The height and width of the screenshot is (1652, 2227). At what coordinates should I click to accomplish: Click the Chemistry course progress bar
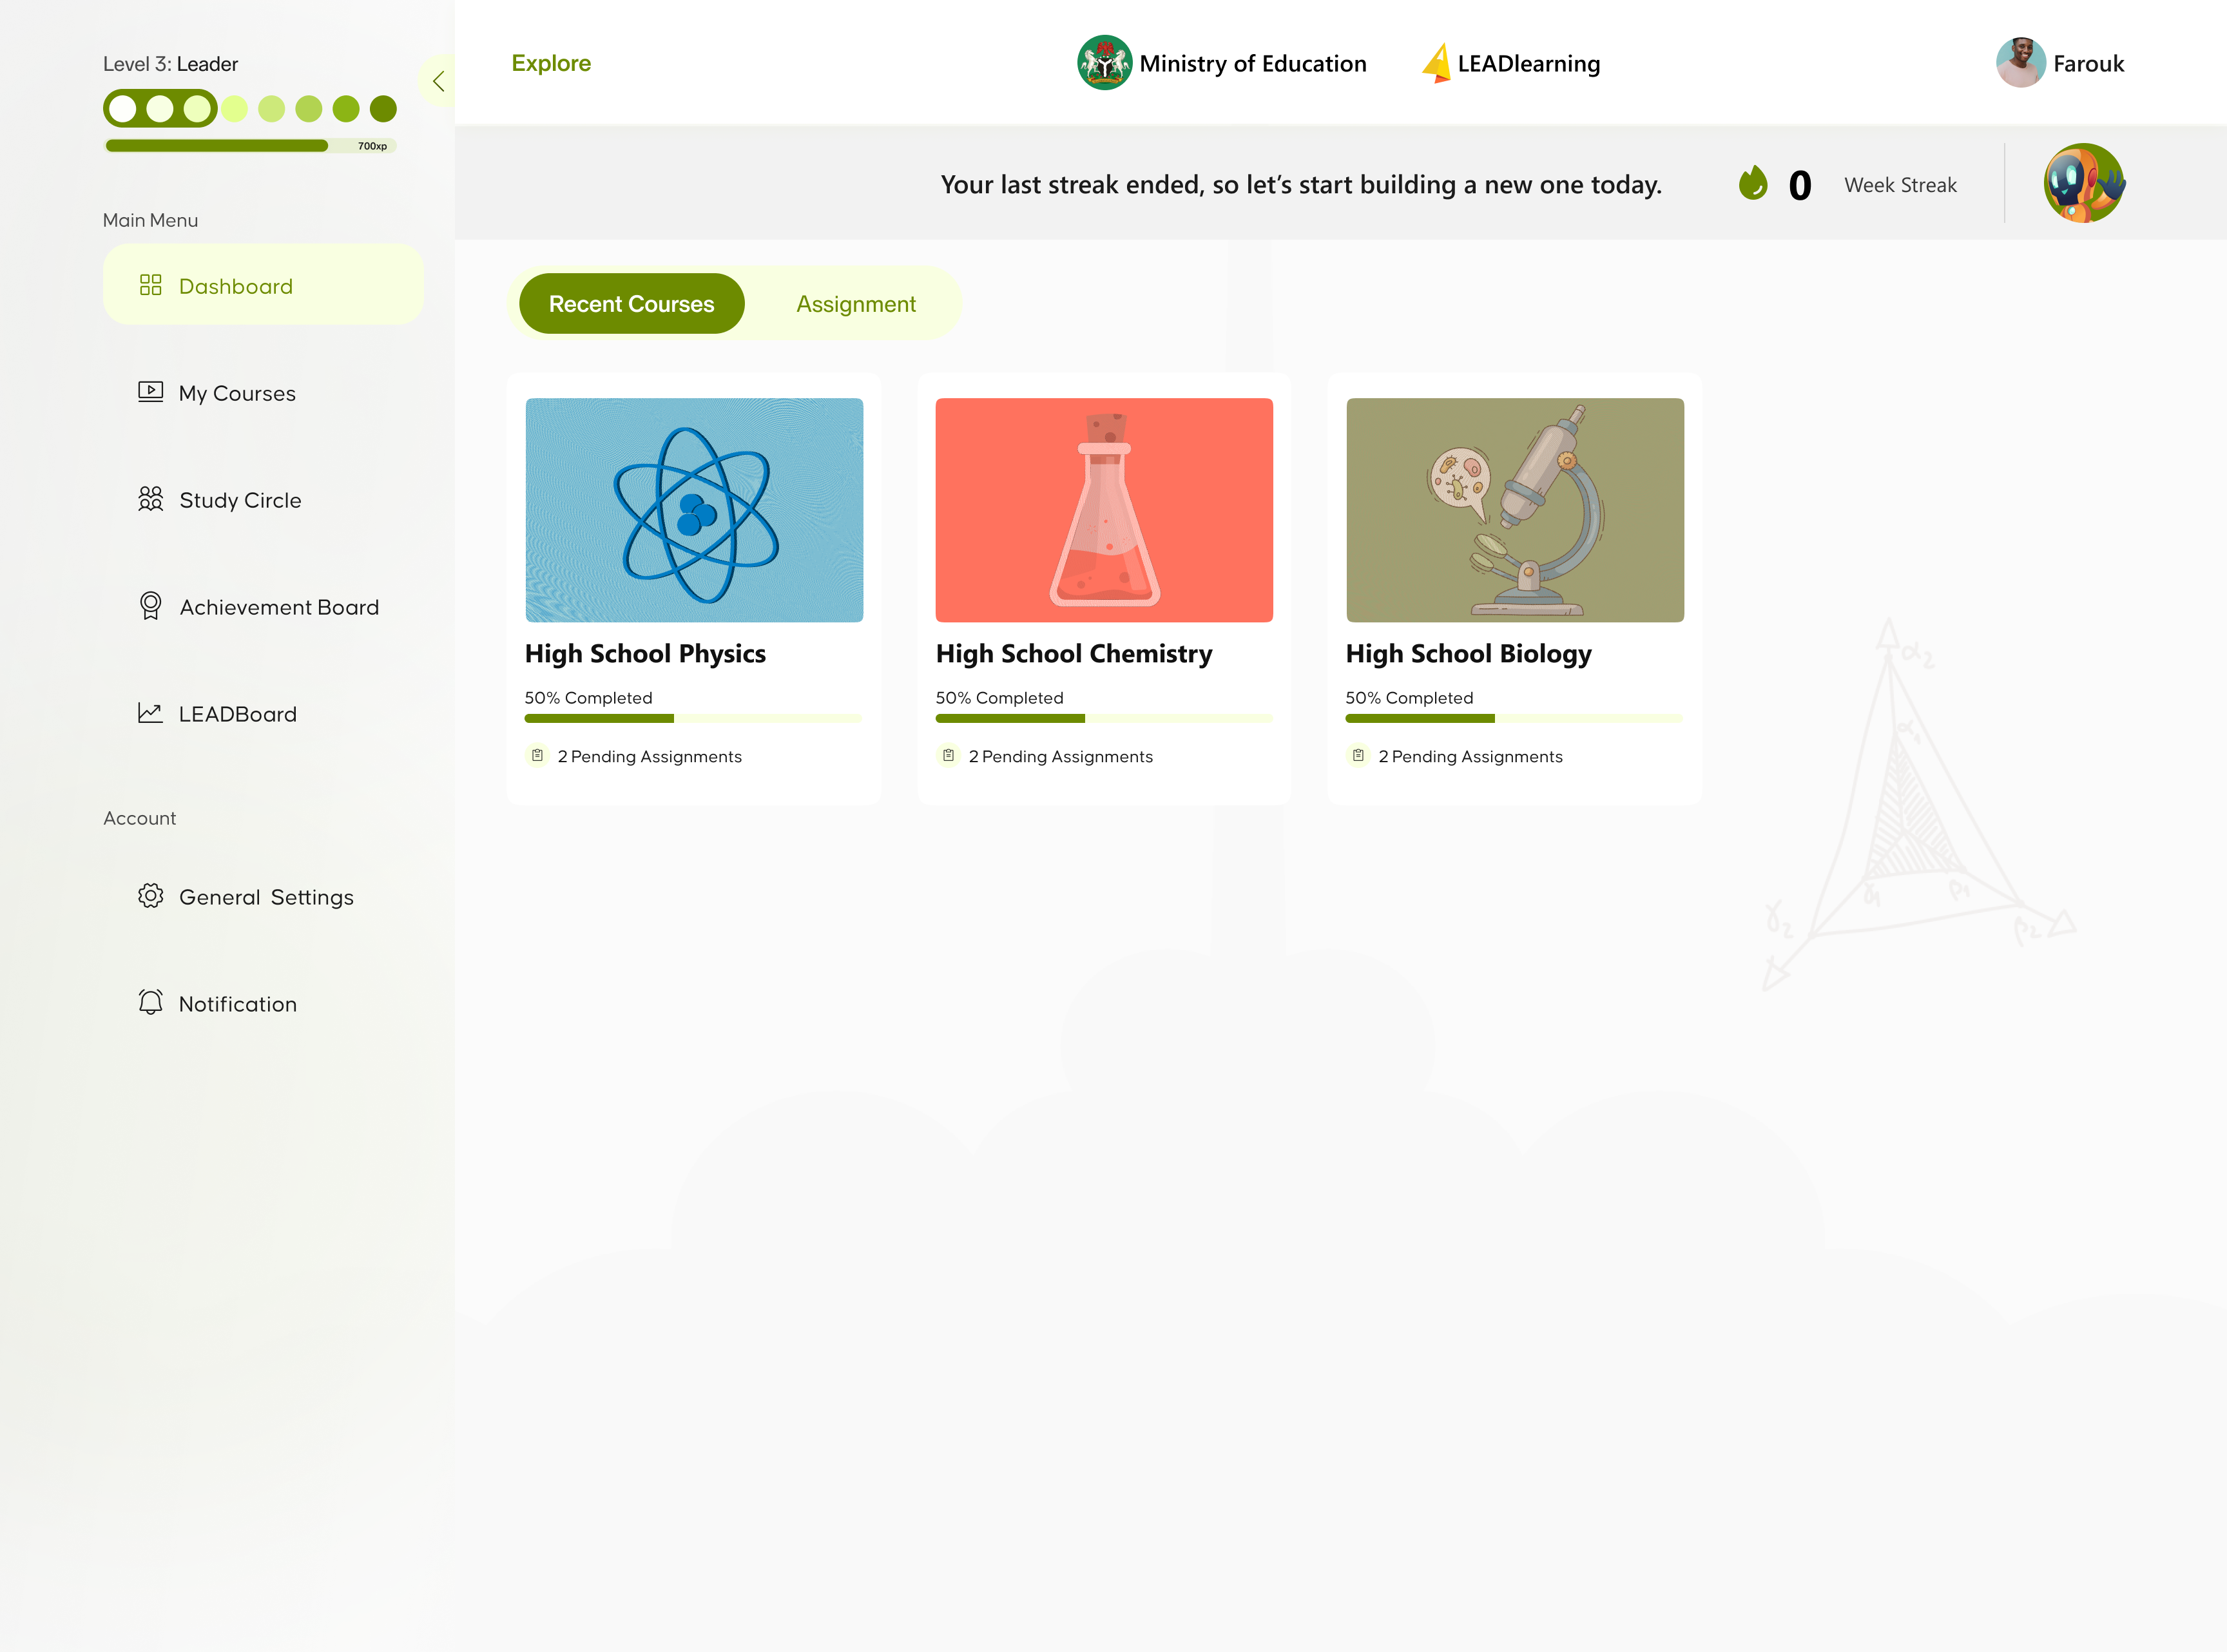(1104, 718)
